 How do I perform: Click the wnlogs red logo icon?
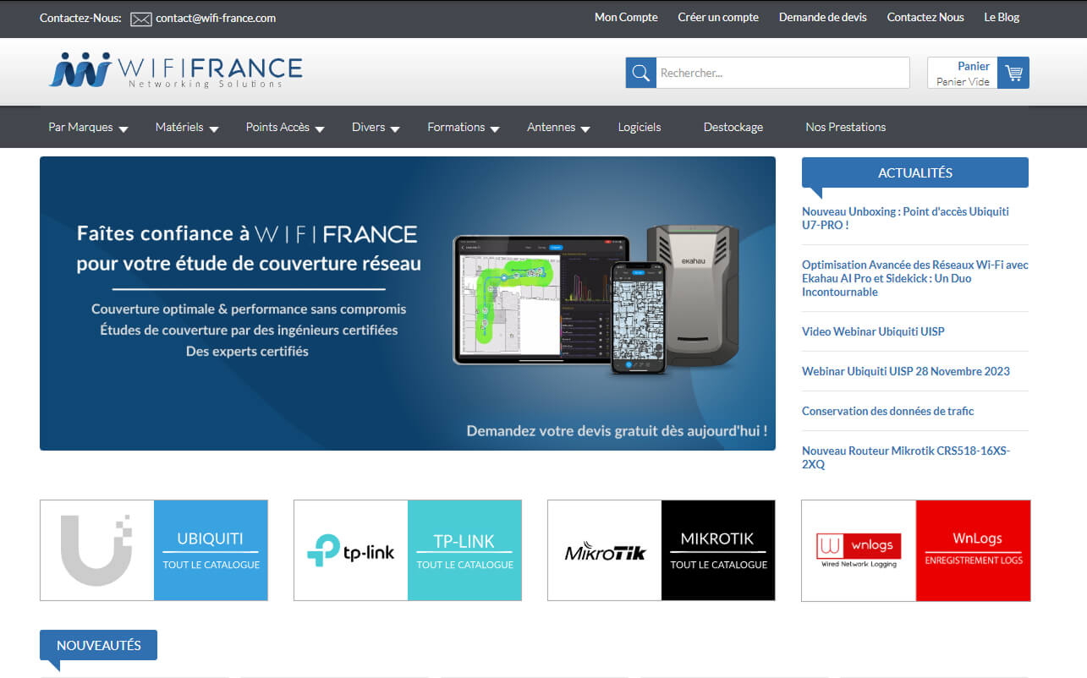(858, 545)
